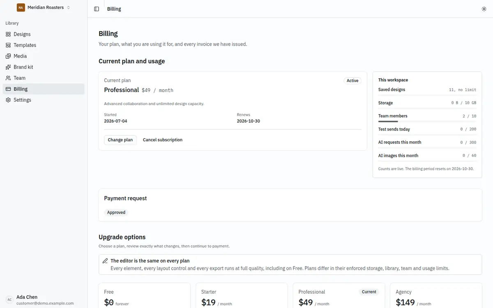Open the Settings page

44,100
